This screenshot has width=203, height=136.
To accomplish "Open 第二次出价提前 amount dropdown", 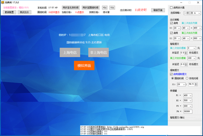I will [x=192, y=48].
